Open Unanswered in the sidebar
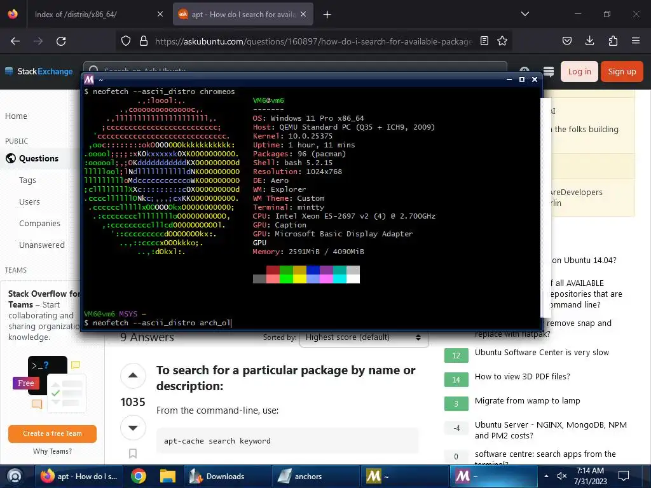This screenshot has height=488, width=651. (x=42, y=245)
